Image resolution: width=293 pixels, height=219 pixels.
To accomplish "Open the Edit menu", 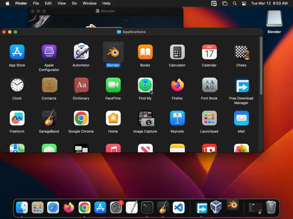I will [x=48, y=3].
